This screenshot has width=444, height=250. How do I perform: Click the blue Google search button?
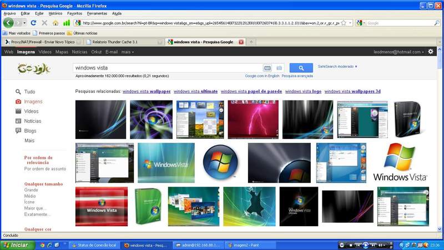(x=301, y=68)
